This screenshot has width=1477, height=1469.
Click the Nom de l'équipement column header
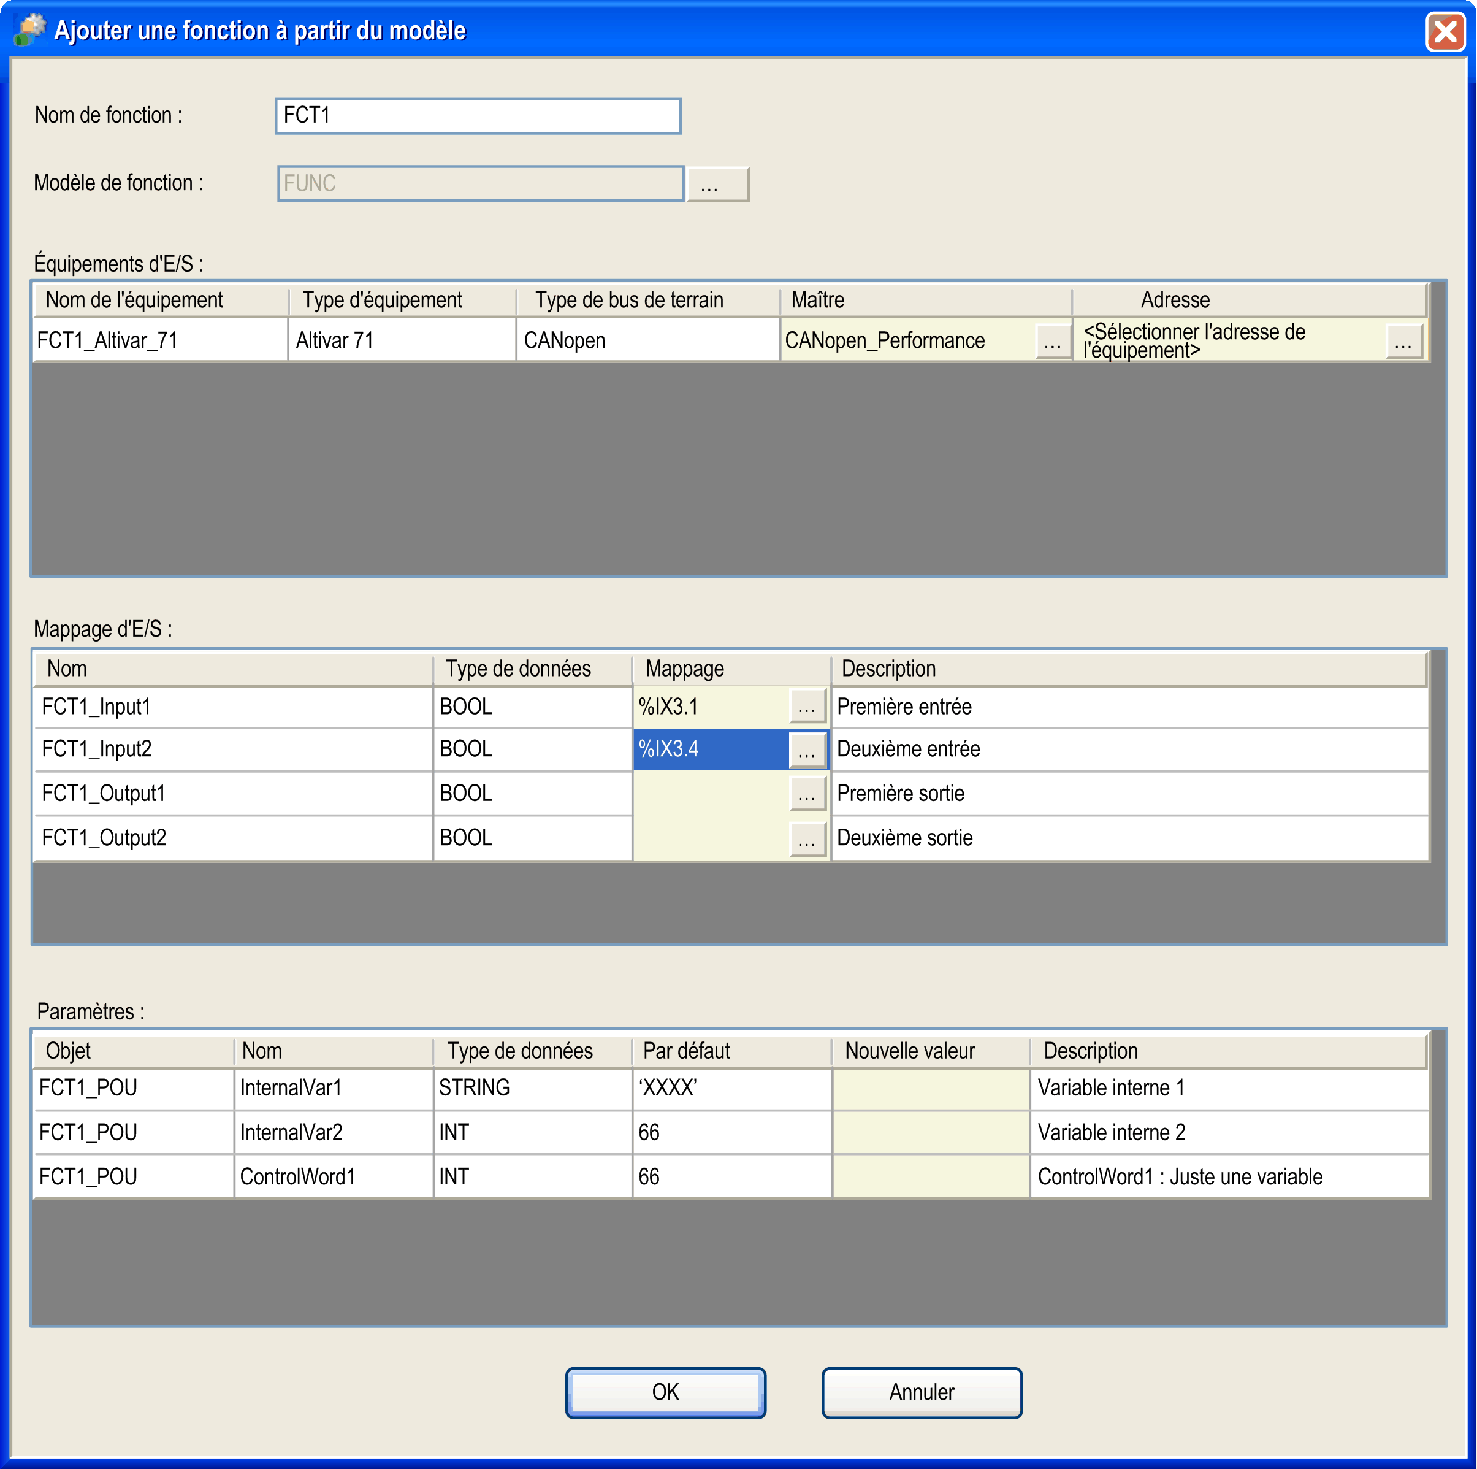pyautogui.click(x=161, y=300)
